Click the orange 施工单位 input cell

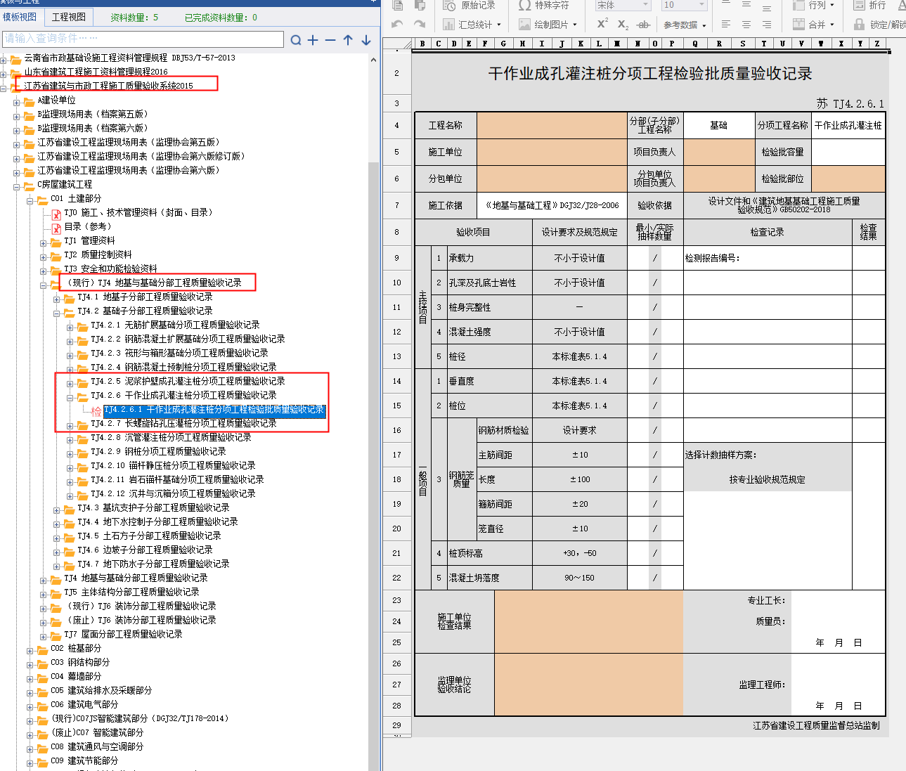552,152
